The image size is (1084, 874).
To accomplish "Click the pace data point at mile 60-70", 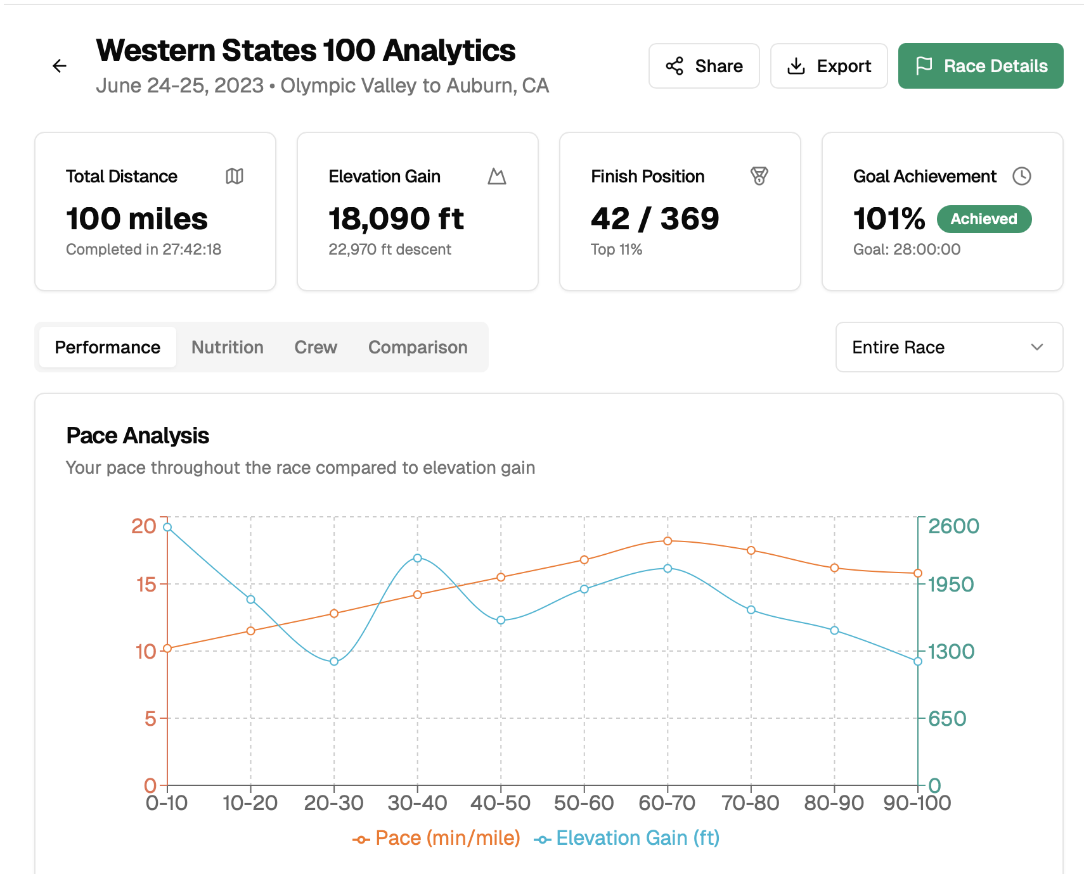I will [667, 541].
